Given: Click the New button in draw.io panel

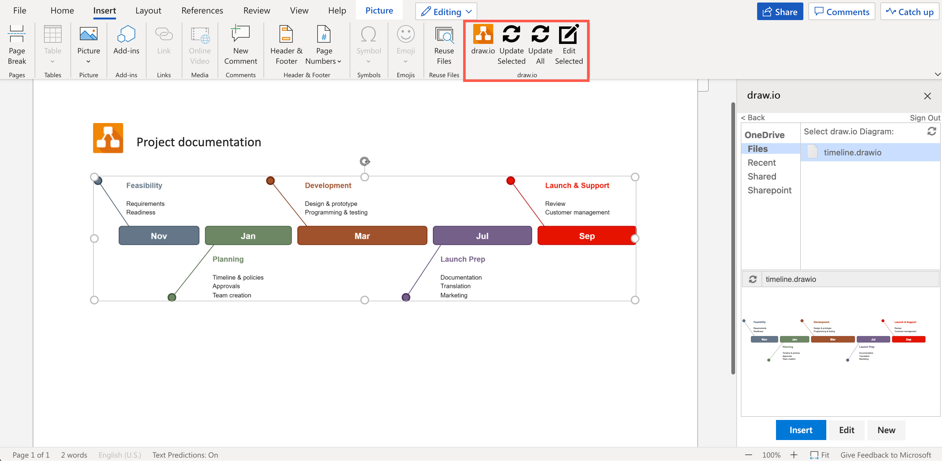Looking at the screenshot, I should [887, 430].
